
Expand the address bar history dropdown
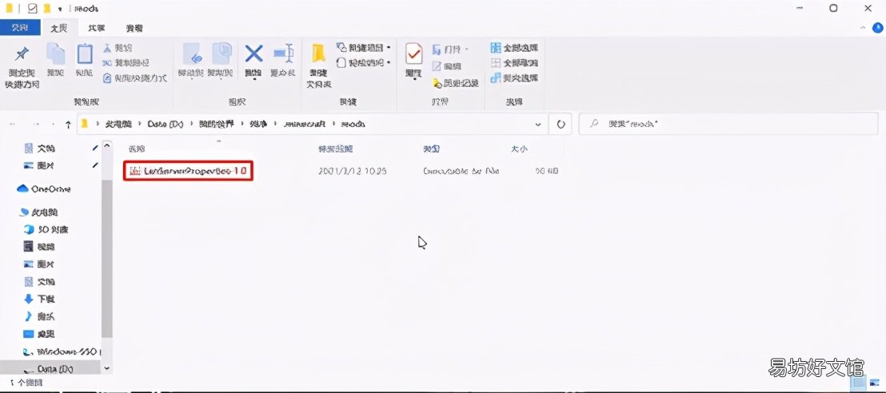click(x=537, y=124)
